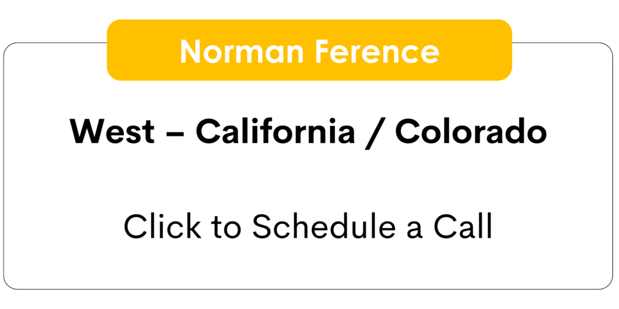Click the word Colorado in region heading
Image resolution: width=619 pixels, height=309 pixels.
(471, 131)
